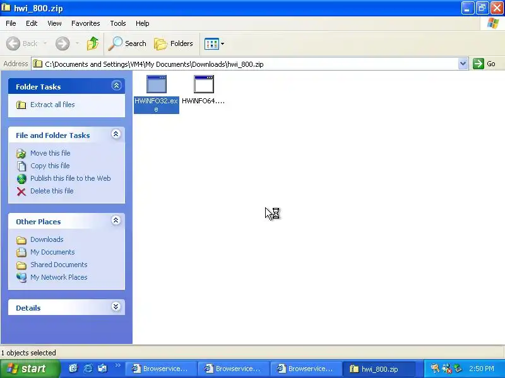Click the My Documents folder icon
This screenshot has width=505, height=378.
21,253
